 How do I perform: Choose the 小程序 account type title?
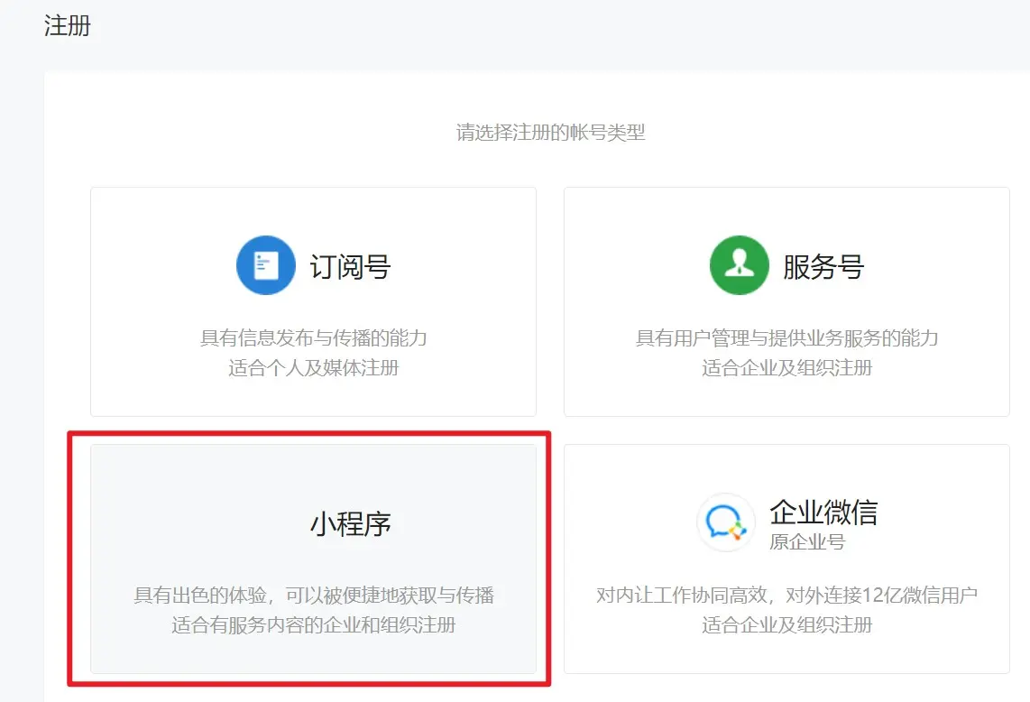point(351,524)
